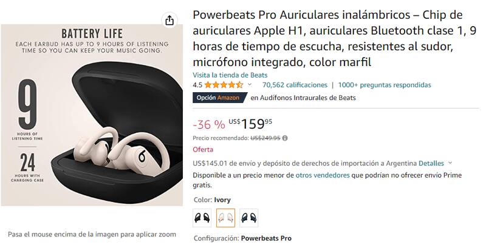486x245 pixels.
Task: Click the Powerbeats Pro product title
Action: [335, 38]
